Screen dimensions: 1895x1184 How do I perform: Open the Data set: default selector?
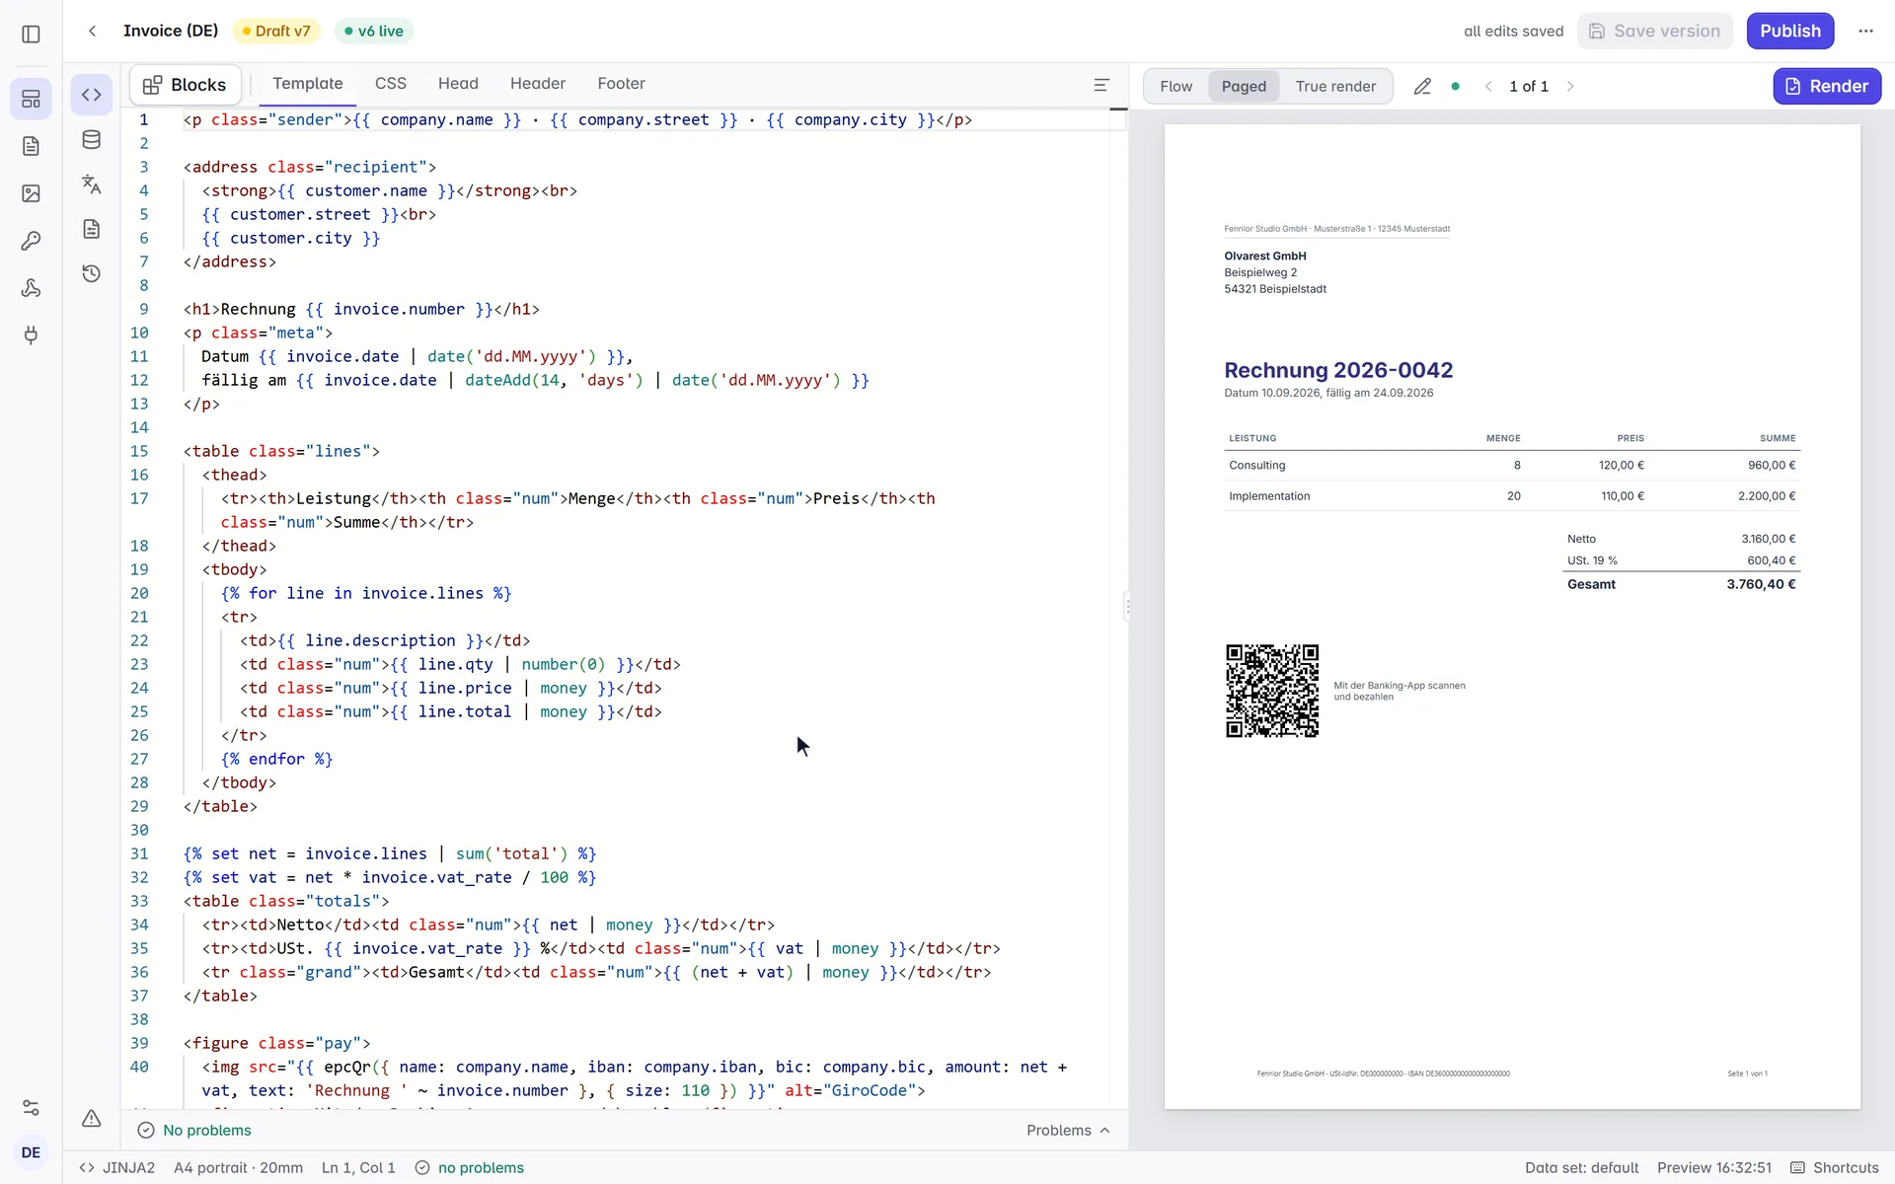point(1581,1168)
